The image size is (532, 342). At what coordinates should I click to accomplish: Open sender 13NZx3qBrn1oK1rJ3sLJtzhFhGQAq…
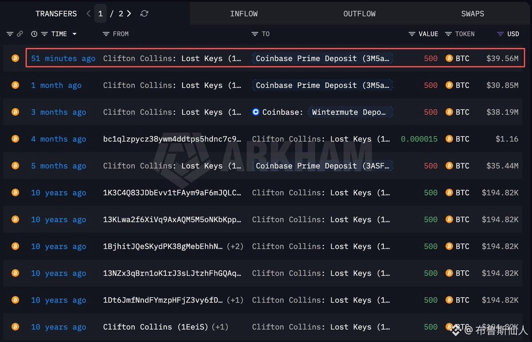click(172, 273)
